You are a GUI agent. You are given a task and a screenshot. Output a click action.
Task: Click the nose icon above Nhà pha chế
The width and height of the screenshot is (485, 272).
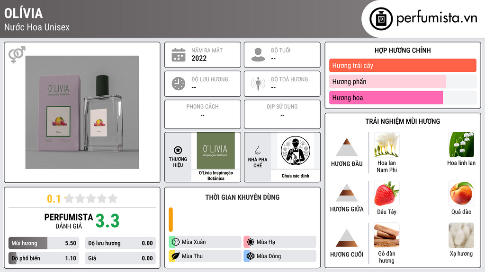[x=257, y=150]
